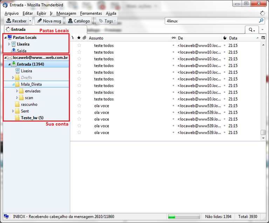Open the column picker icon beside Data

point(263,38)
